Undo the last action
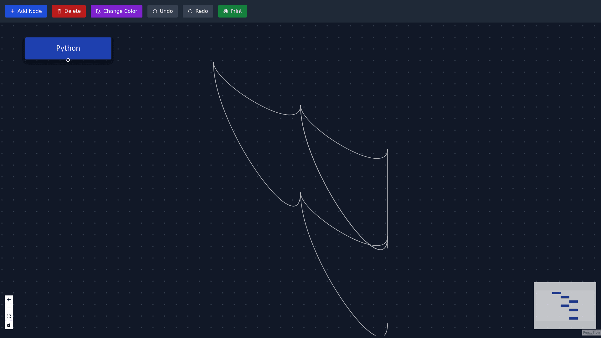 (x=162, y=11)
